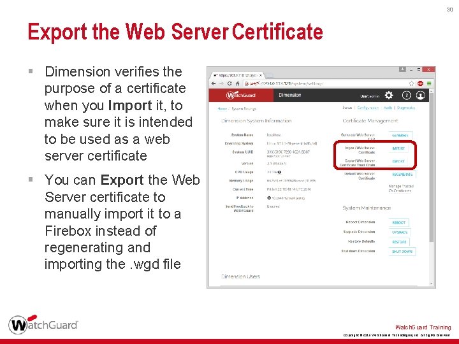This screenshot has height=344, width=459.
Task: Open the user profile icon
Action: [x=421, y=96]
